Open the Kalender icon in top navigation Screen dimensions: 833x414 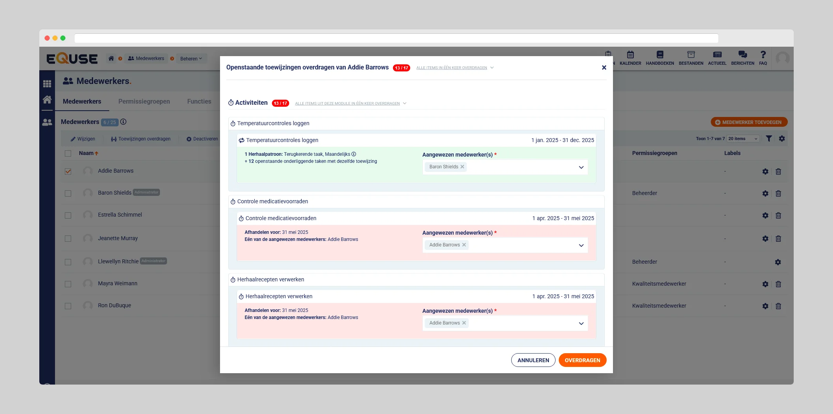coord(630,55)
